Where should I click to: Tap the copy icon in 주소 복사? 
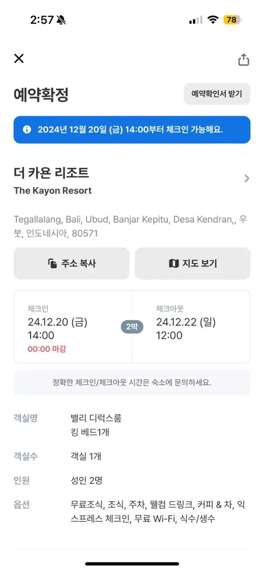52,263
